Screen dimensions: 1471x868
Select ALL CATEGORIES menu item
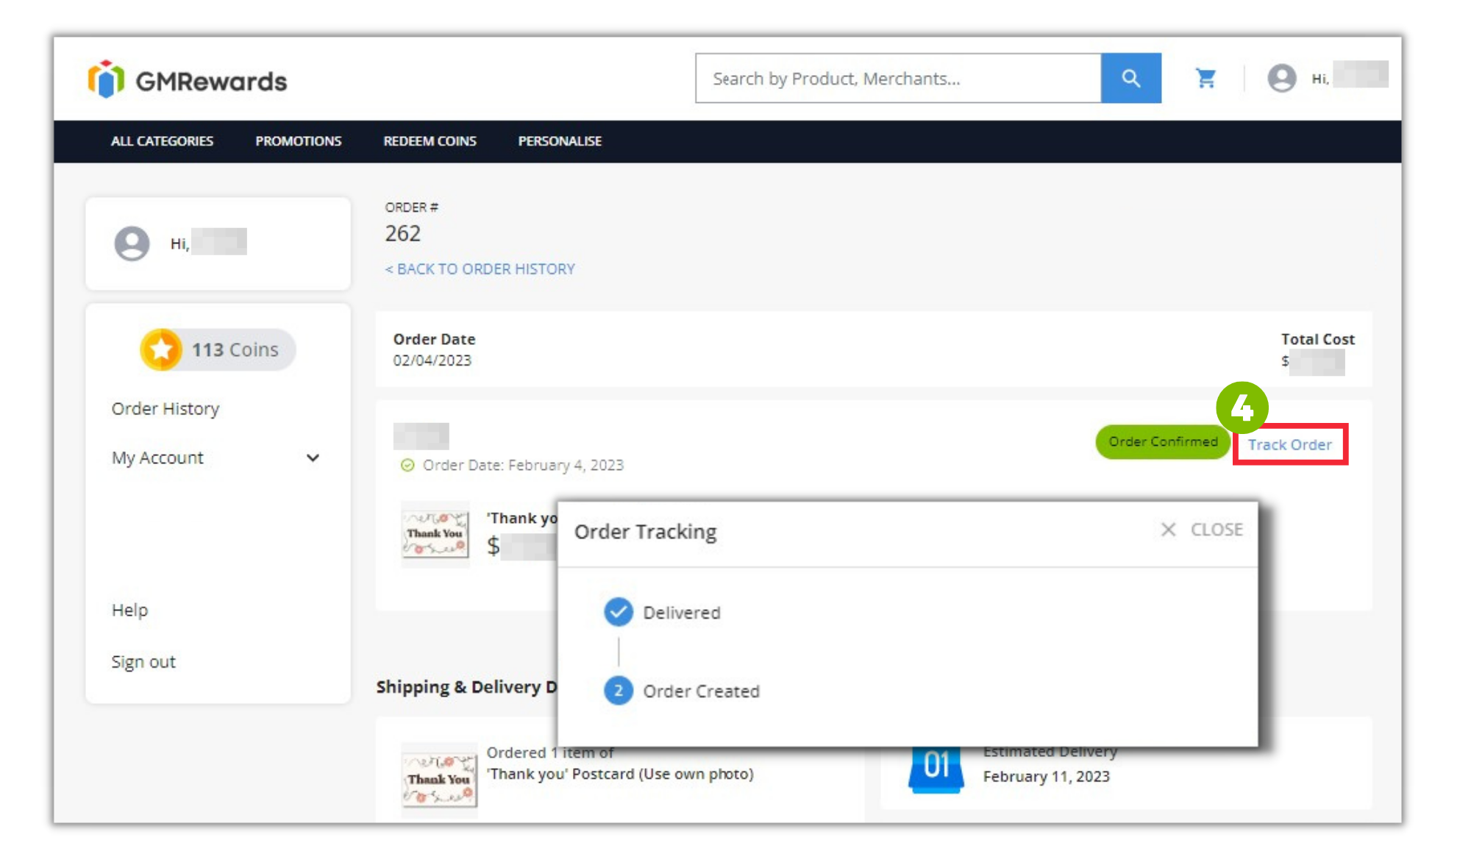pyautogui.click(x=161, y=140)
